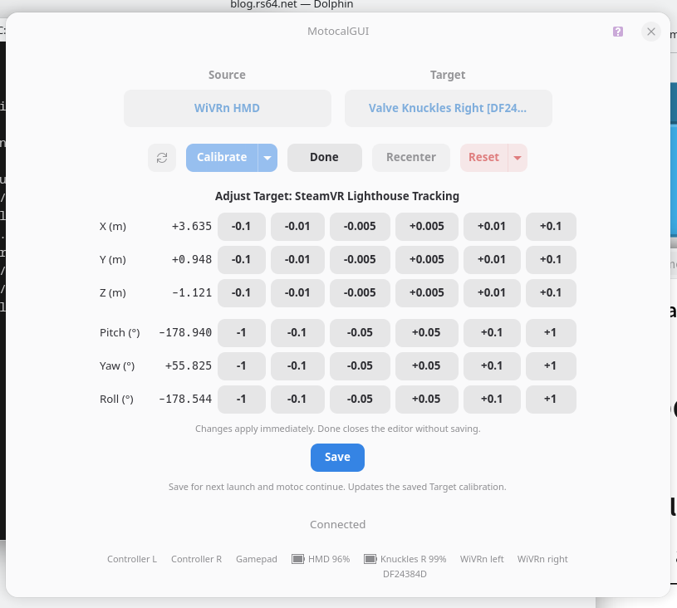Image resolution: width=677 pixels, height=608 pixels.
Task: Decrease Z by 0.1 meters
Action: 242,293
